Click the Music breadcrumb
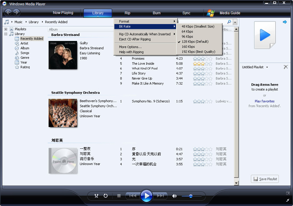 click(x=18, y=22)
